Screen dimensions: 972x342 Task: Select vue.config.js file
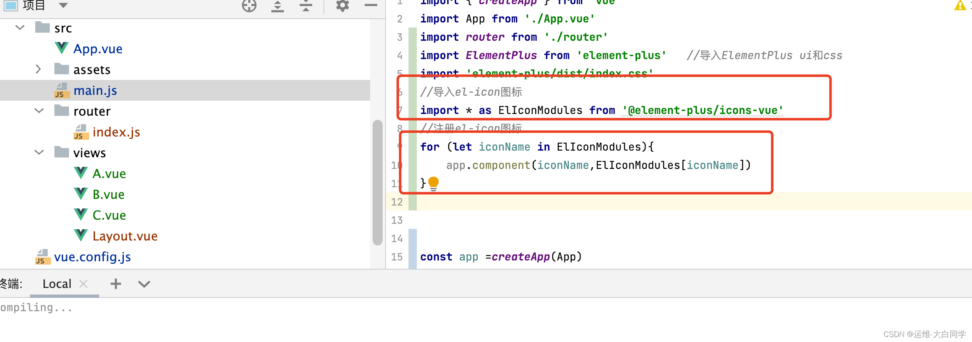[x=92, y=257]
